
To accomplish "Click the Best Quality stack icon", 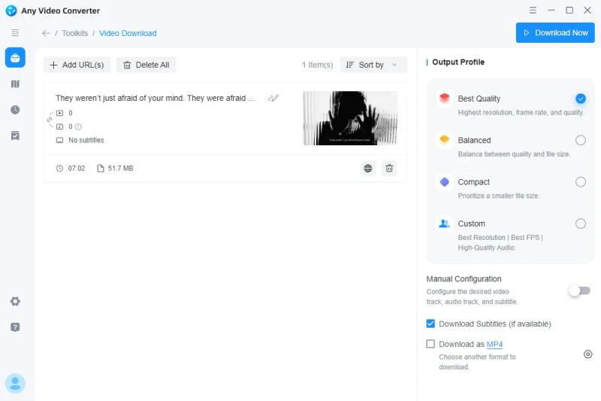I will (x=444, y=99).
